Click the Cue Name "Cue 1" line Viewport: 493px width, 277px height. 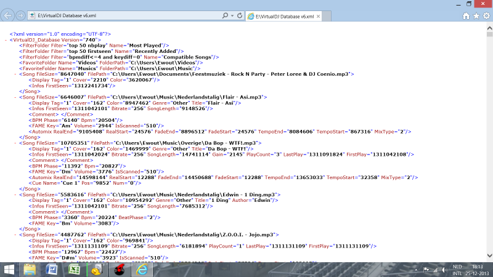[x=85, y=183]
